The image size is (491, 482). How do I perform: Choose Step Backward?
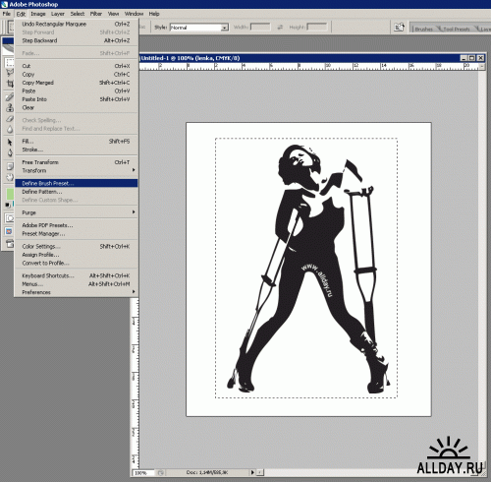(76, 40)
